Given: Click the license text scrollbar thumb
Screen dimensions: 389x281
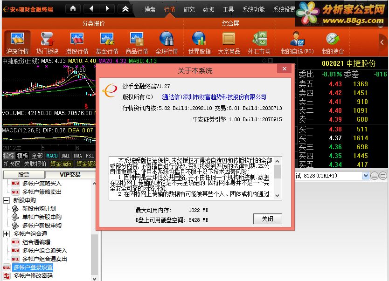Looking at the screenshot, I should [278, 171].
